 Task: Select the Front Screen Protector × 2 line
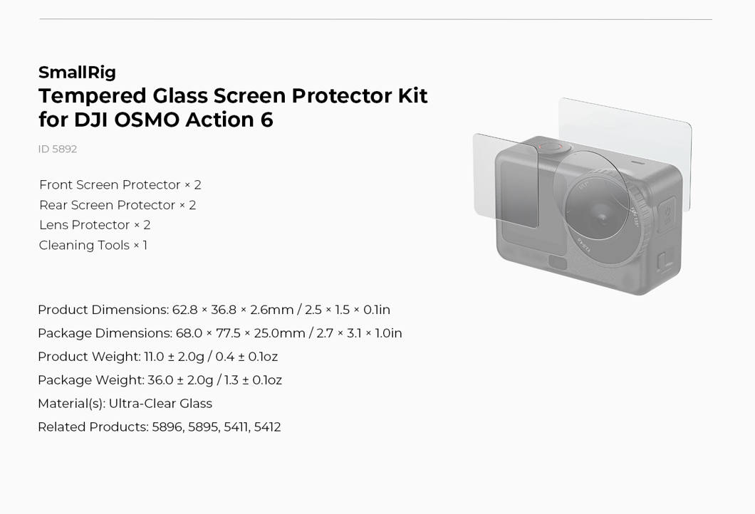coord(120,185)
